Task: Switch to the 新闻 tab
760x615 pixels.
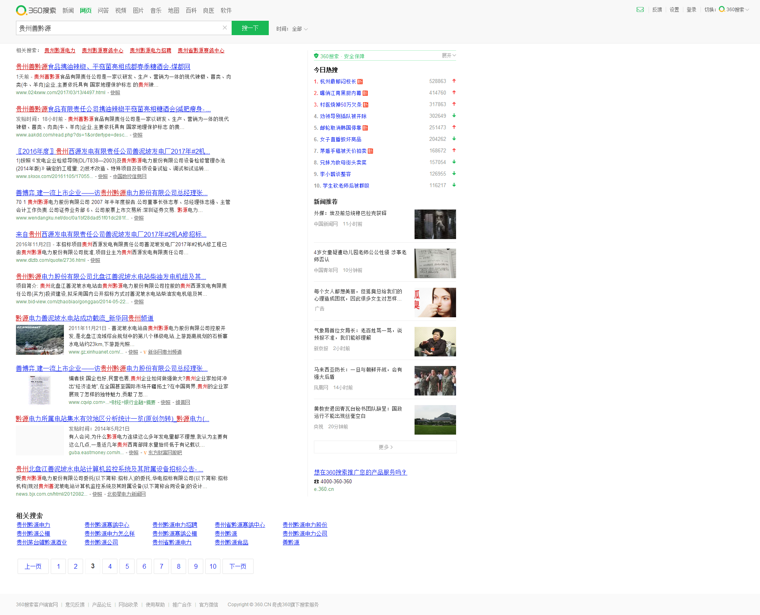Action: coord(68,10)
